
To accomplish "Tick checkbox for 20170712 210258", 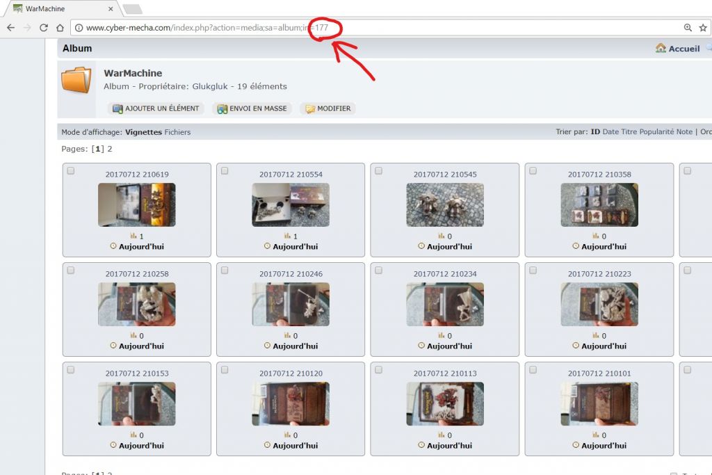I will point(71,271).
